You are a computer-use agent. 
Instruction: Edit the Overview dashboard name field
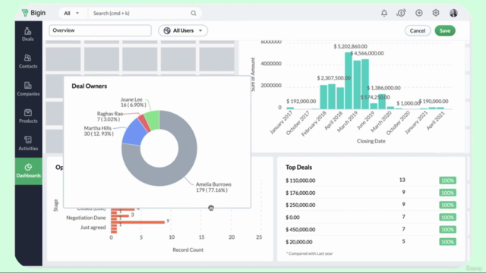point(100,30)
